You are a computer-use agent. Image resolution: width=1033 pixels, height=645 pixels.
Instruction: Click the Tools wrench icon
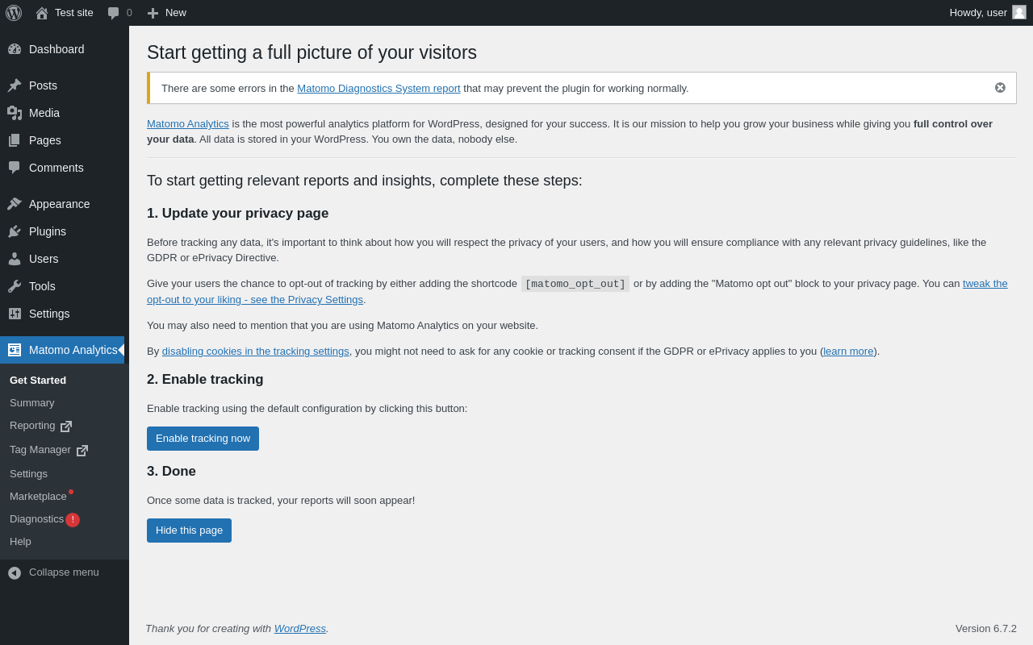(15, 286)
